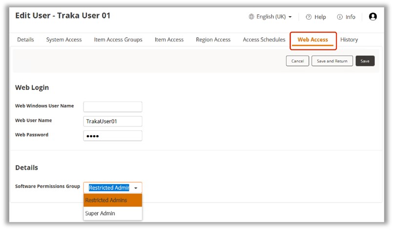
Task: Switch to Access Schedules tab
Action: point(264,40)
